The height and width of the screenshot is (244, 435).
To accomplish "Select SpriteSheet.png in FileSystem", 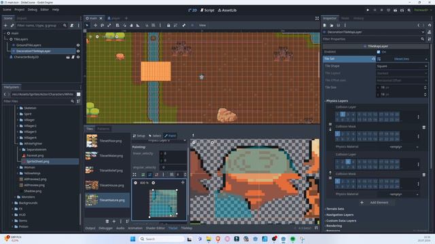I will (38, 161).
